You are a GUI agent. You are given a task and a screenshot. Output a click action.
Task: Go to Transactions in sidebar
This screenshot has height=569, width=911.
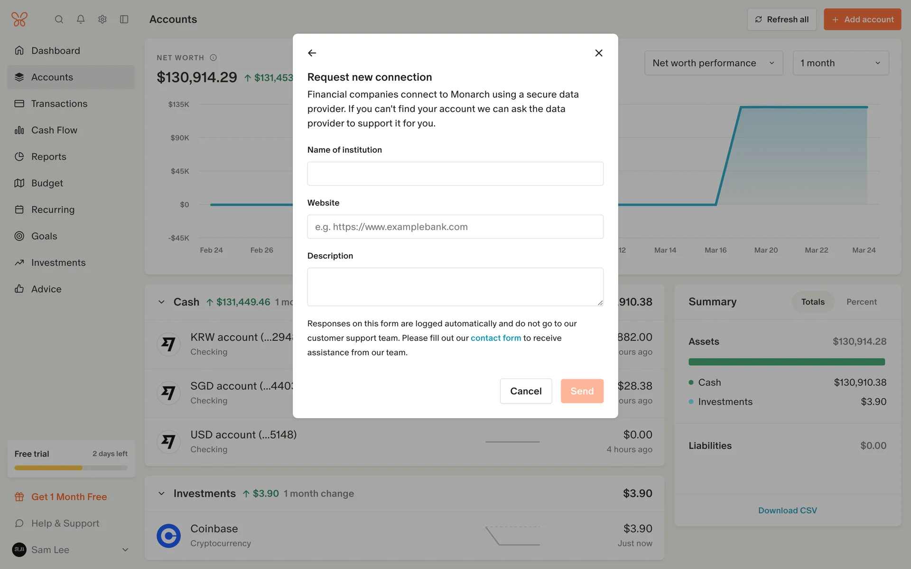pyautogui.click(x=59, y=104)
